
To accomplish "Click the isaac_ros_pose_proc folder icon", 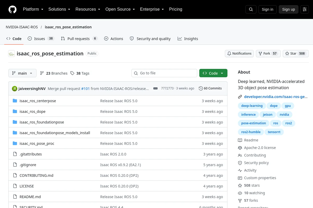I will 15,143.
